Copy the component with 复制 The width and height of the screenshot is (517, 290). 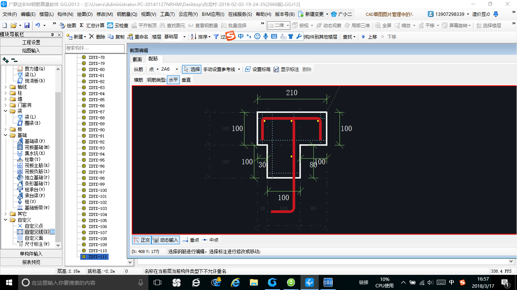(116, 37)
